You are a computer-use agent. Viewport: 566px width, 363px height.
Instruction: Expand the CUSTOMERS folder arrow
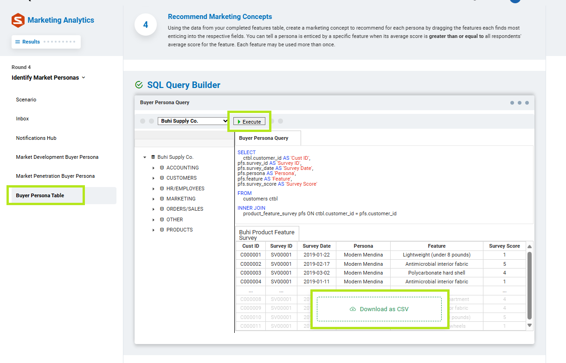[154, 178]
